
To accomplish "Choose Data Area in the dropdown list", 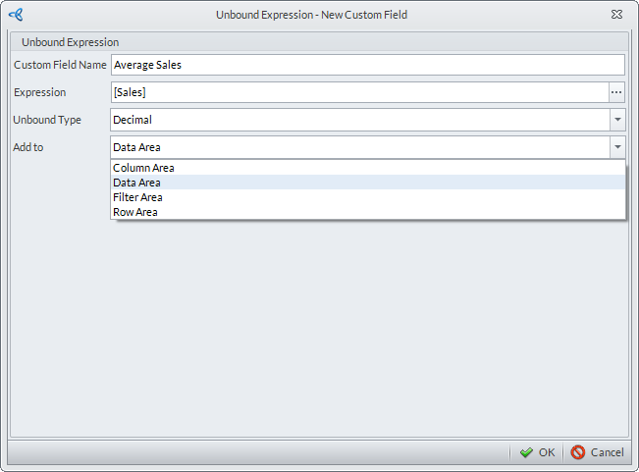I will coord(137,183).
